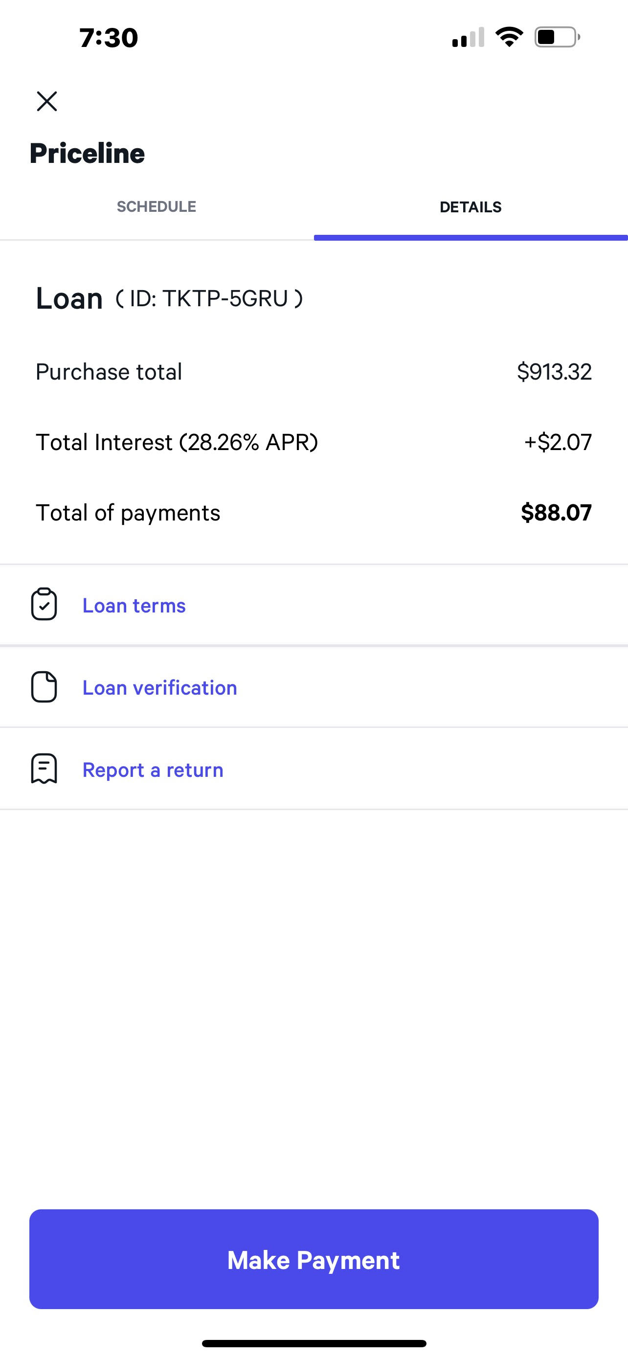This screenshot has width=628, height=1359.
Task: Tap the Loan verification document icon
Action: pyautogui.click(x=45, y=687)
